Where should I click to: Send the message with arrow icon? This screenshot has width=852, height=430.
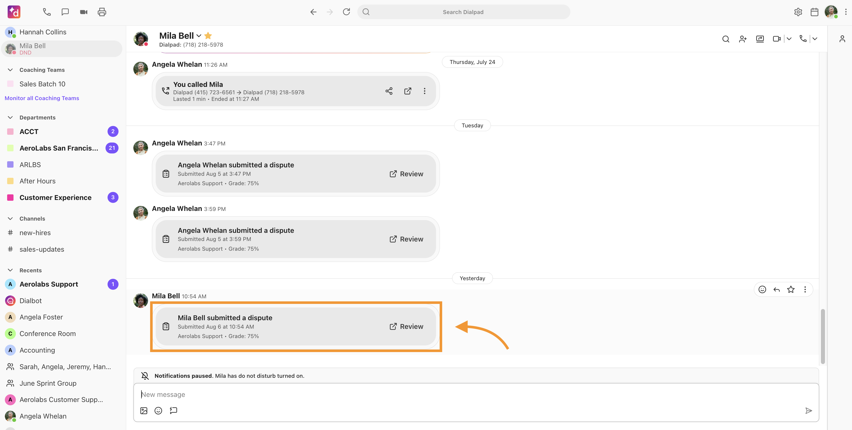click(808, 410)
